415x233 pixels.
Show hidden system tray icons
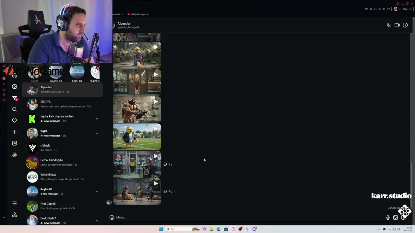coord(379,229)
